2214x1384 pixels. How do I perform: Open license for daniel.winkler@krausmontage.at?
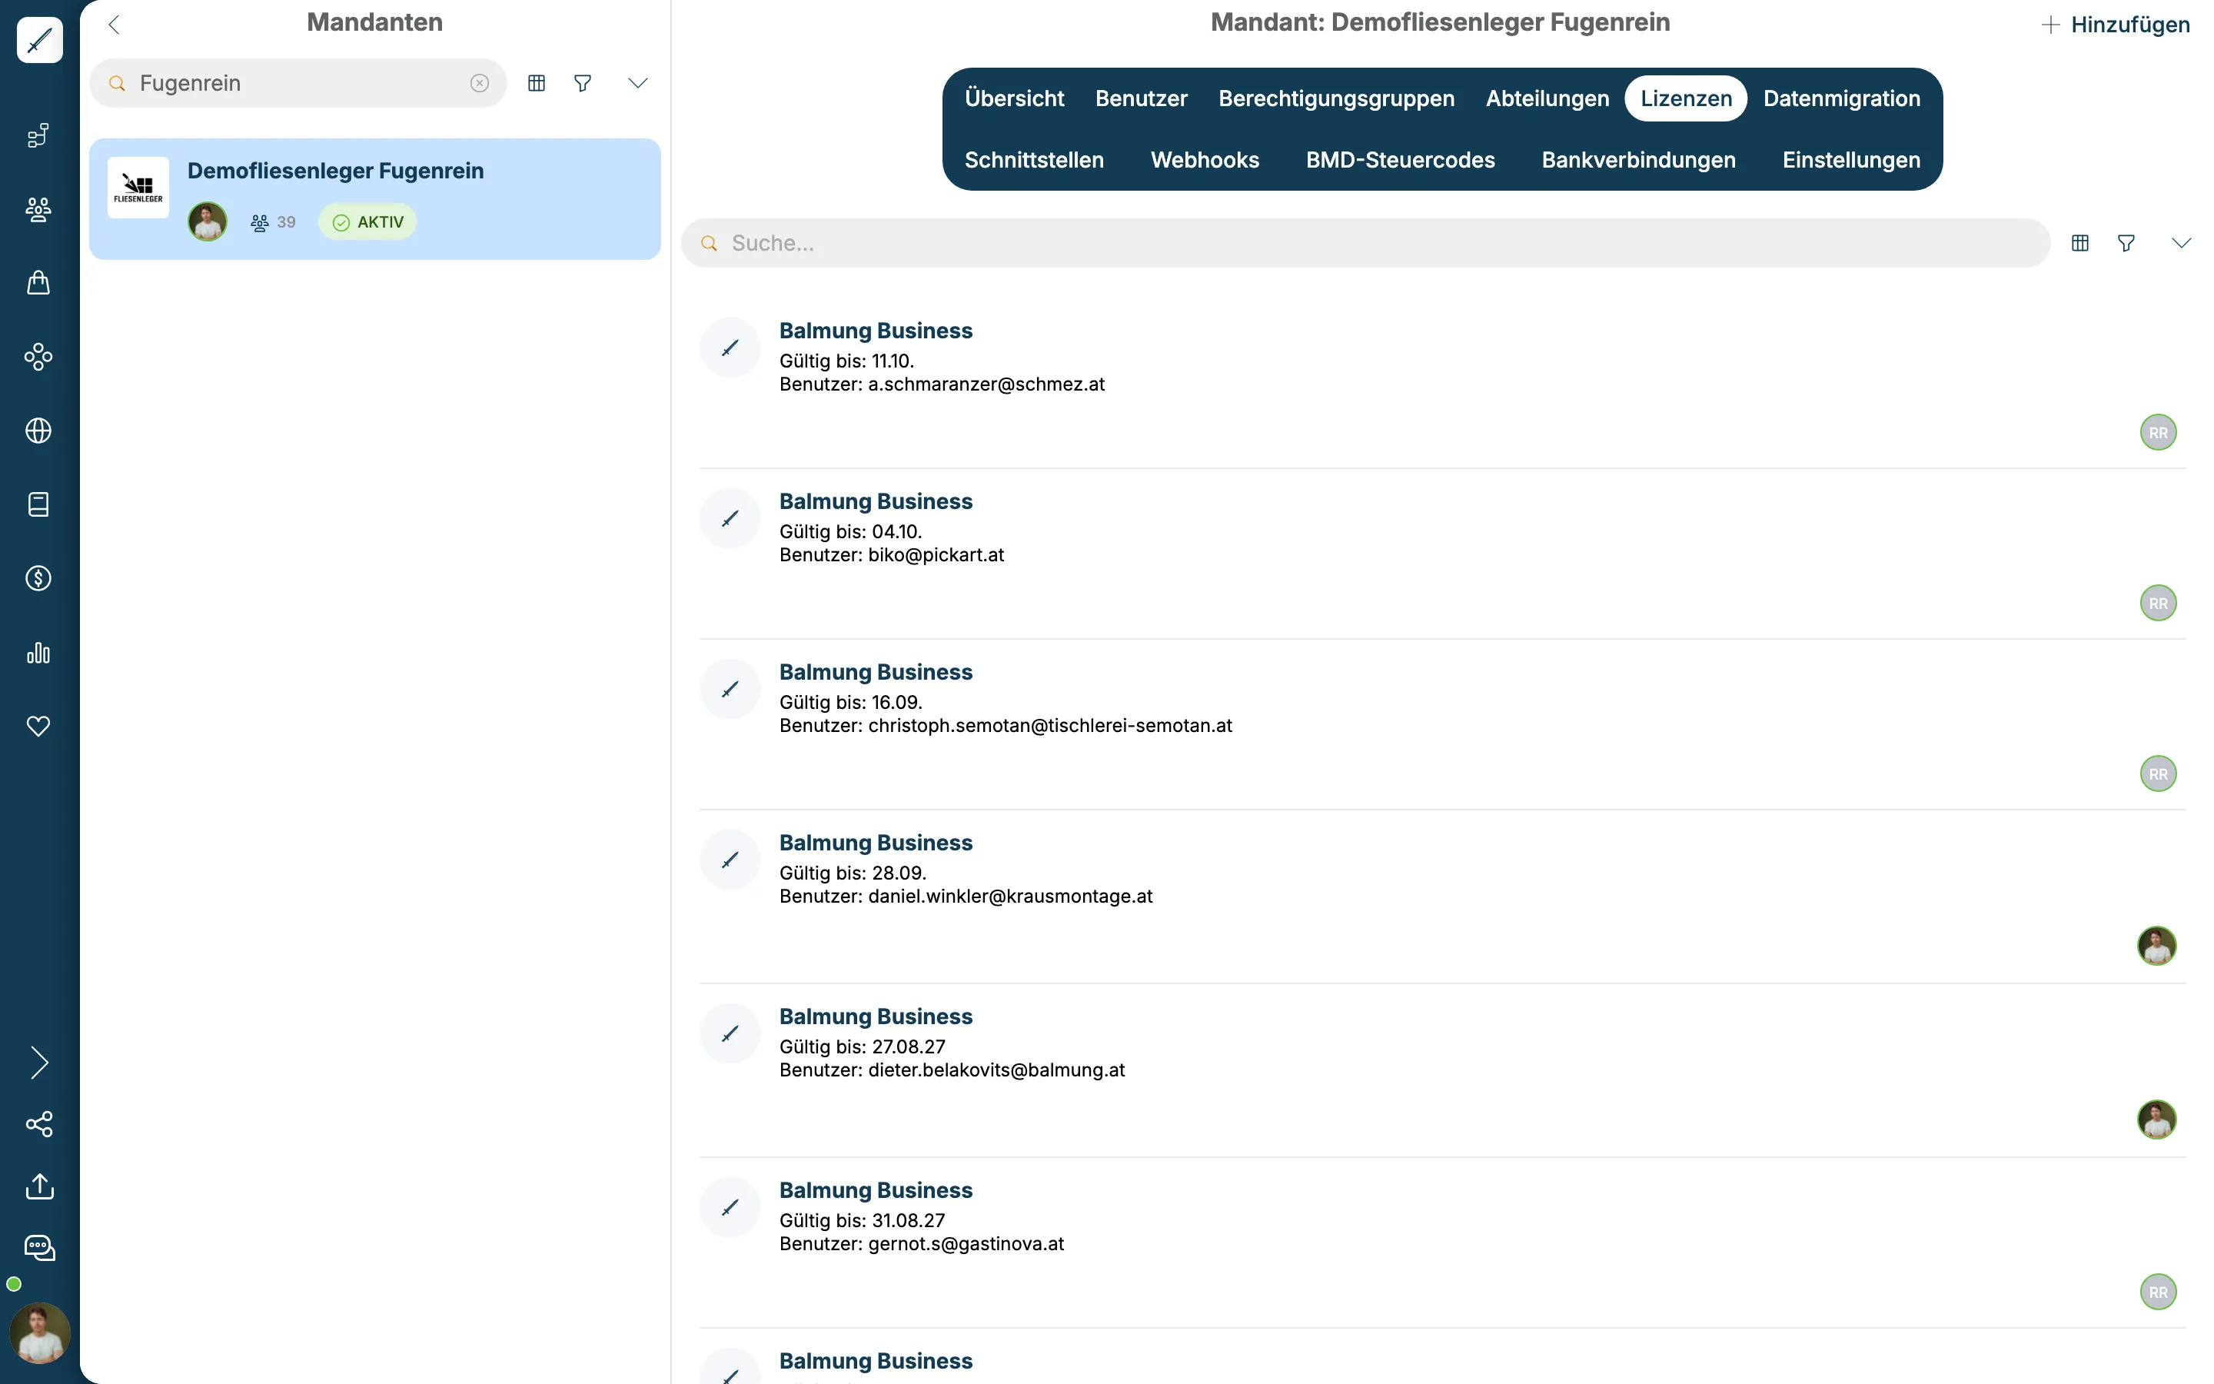pos(1442,897)
